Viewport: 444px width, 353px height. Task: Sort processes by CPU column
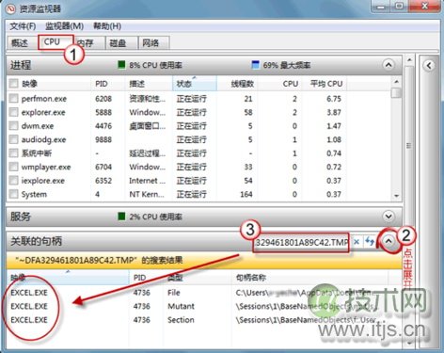(279, 84)
